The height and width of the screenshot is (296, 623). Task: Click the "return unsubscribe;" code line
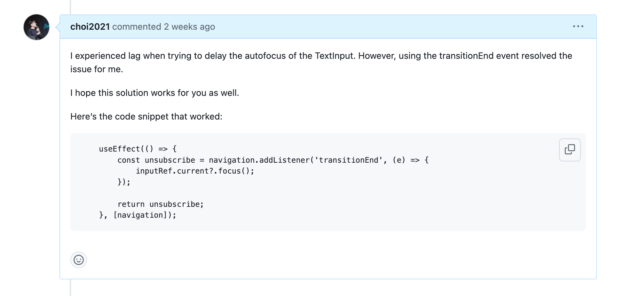coord(161,204)
